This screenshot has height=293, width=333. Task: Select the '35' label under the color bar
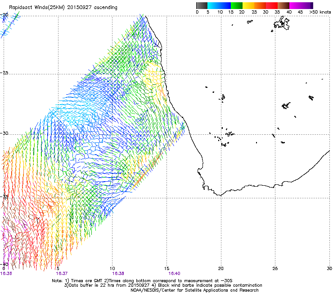[277, 12]
